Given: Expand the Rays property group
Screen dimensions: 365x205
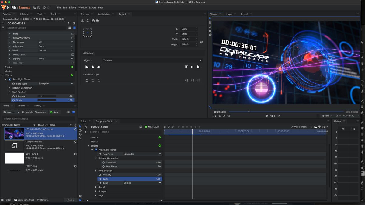Looking at the screenshot, I should (96, 196).
